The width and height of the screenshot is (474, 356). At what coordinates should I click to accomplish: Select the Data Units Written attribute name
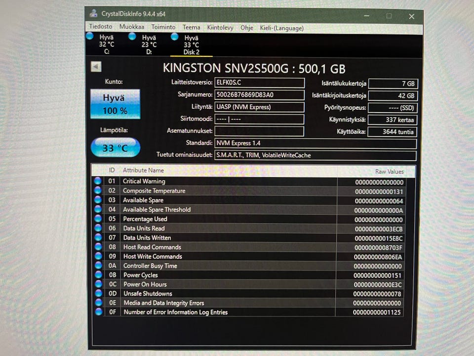coord(147,238)
